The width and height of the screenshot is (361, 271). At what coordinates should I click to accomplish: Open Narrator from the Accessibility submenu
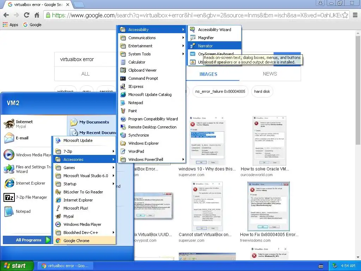(214, 46)
